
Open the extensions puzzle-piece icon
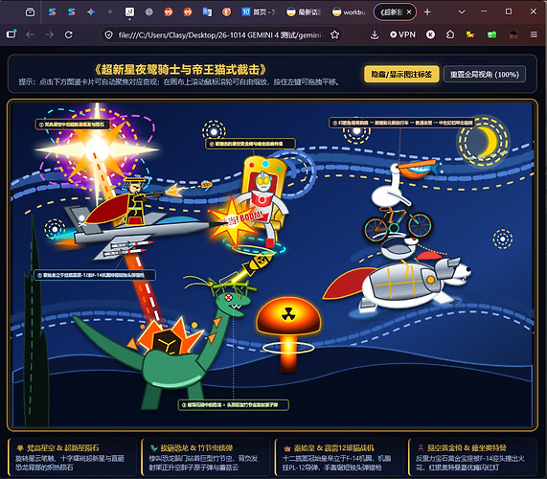pyautogui.click(x=450, y=34)
